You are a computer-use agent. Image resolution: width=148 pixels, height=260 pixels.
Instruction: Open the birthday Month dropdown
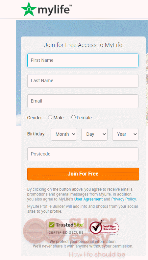(64, 134)
